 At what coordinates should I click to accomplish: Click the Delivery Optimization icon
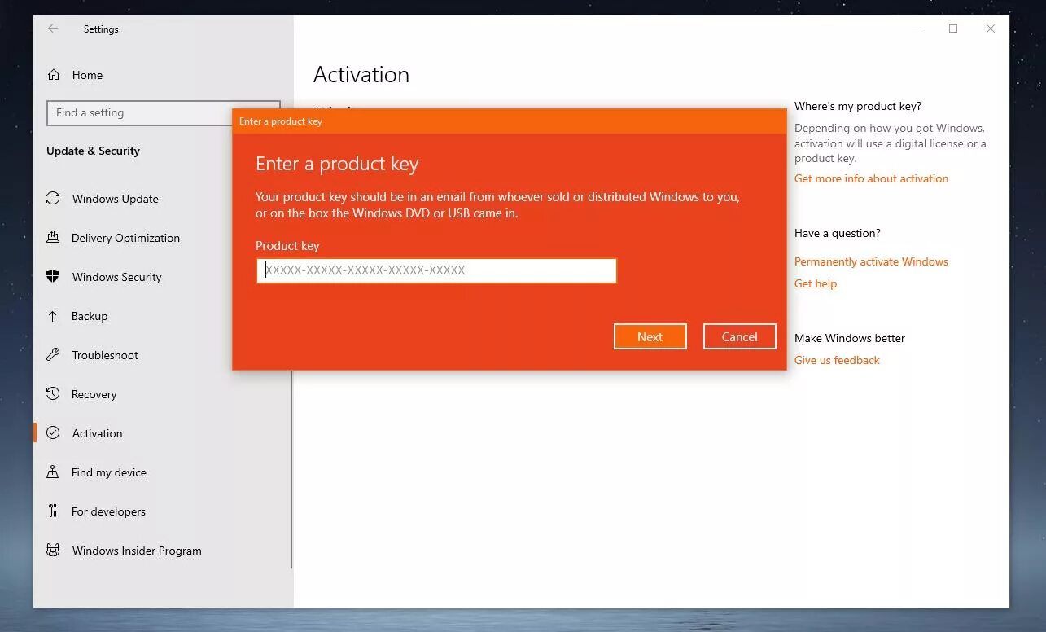53,237
